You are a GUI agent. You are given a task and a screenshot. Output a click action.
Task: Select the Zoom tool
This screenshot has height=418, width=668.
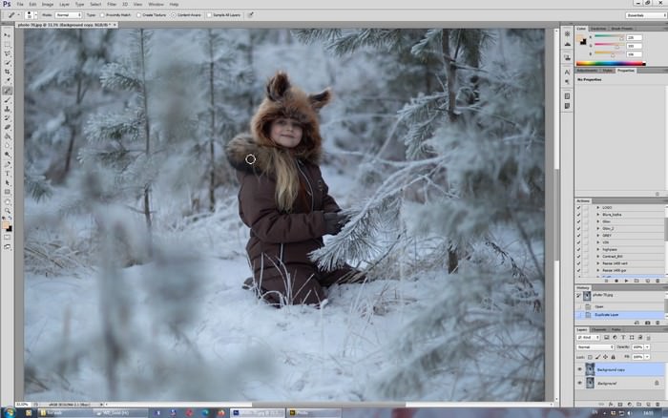point(8,211)
